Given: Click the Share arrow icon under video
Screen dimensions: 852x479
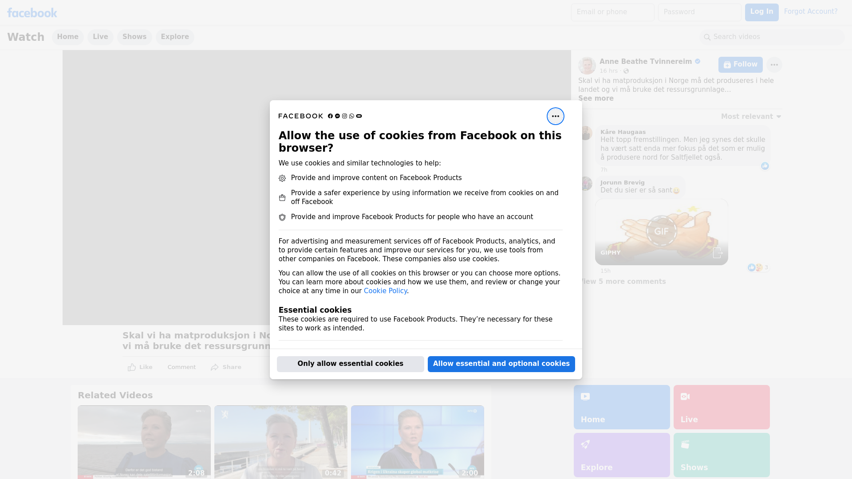Looking at the screenshot, I should [215, 367].
